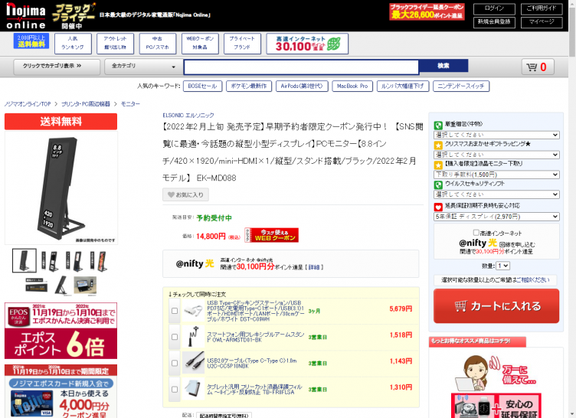Focus the search text input field

point(301,67)
